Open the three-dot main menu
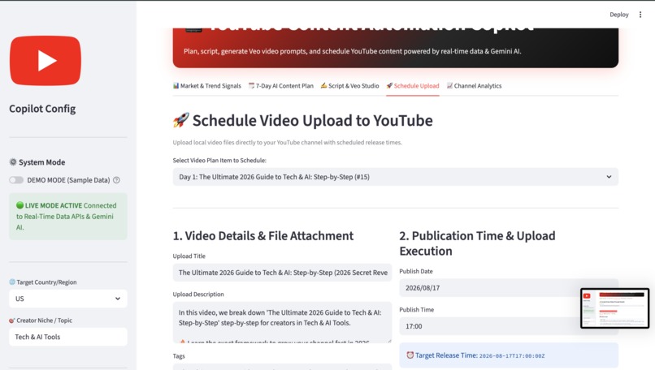 (x=640, y=15)
